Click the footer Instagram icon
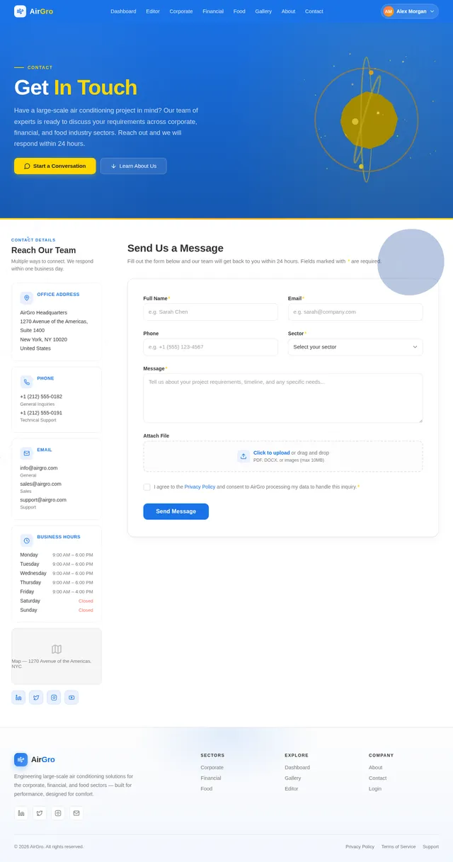The image size is (453, 862). [58, 813]
